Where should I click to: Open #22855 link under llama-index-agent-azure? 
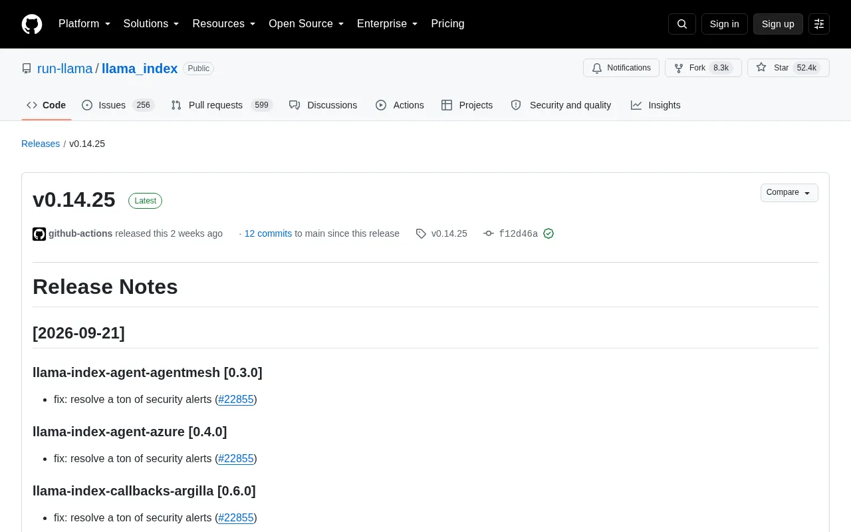click(x=236, y=458)
